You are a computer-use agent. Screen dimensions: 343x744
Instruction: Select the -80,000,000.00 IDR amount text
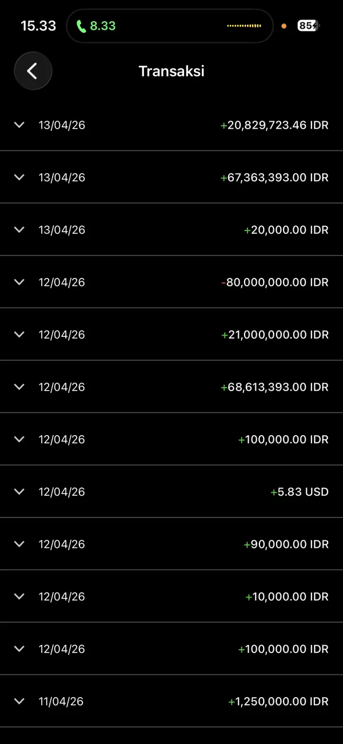coord(275,282)
